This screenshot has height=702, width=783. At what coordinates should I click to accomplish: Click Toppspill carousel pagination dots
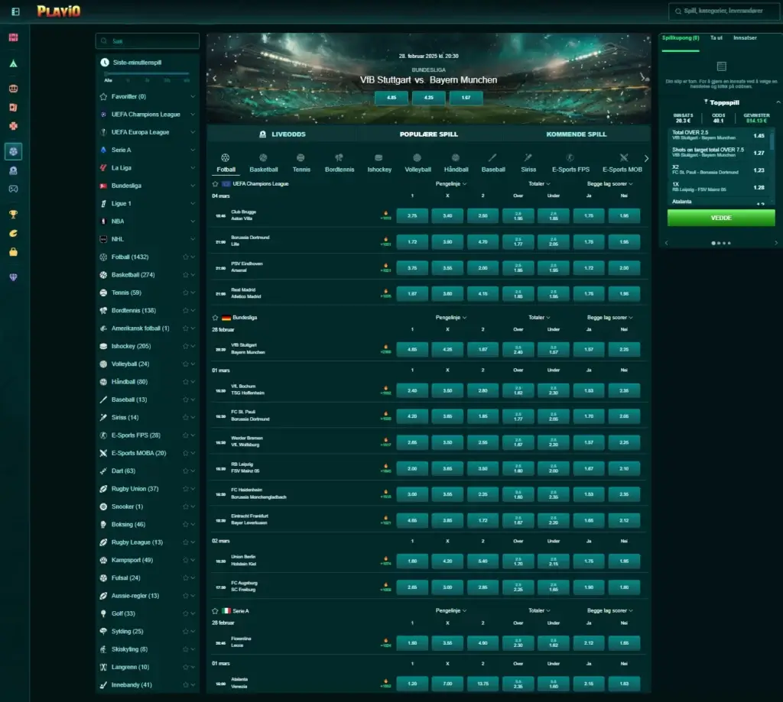pos(721,244)
